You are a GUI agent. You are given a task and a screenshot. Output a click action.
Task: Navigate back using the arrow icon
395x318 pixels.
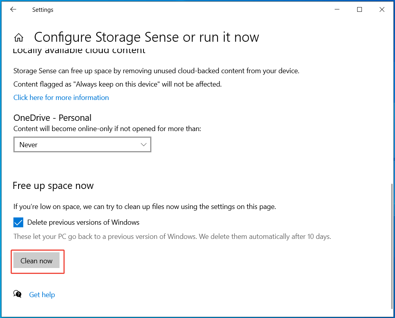click(x=13, y=9)
